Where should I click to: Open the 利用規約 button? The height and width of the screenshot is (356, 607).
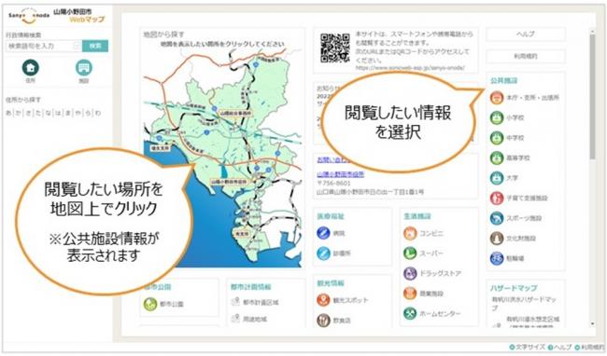click(x=526, y=56)
